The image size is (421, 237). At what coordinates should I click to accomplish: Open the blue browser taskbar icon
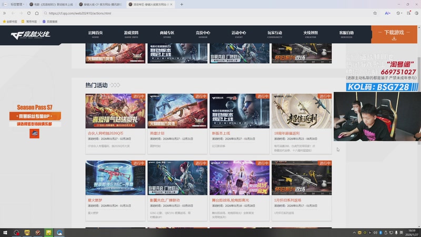pos(59,232)
